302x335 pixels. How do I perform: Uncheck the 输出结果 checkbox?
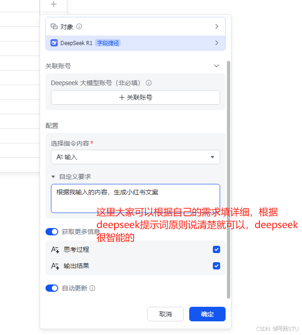tap(216, 266)
